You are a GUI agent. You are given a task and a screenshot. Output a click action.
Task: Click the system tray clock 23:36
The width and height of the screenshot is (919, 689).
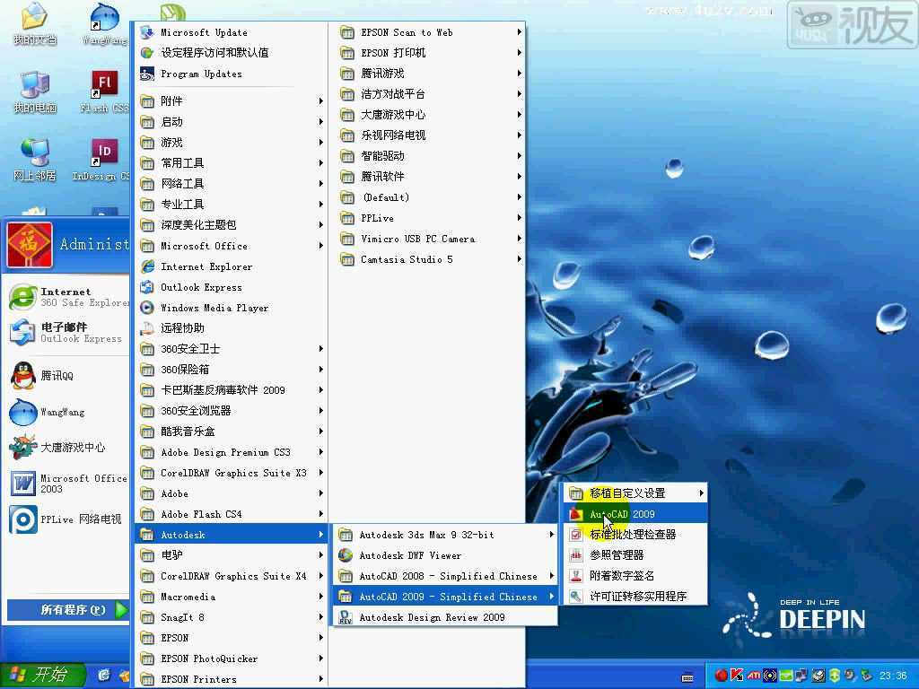coord(893,676)
